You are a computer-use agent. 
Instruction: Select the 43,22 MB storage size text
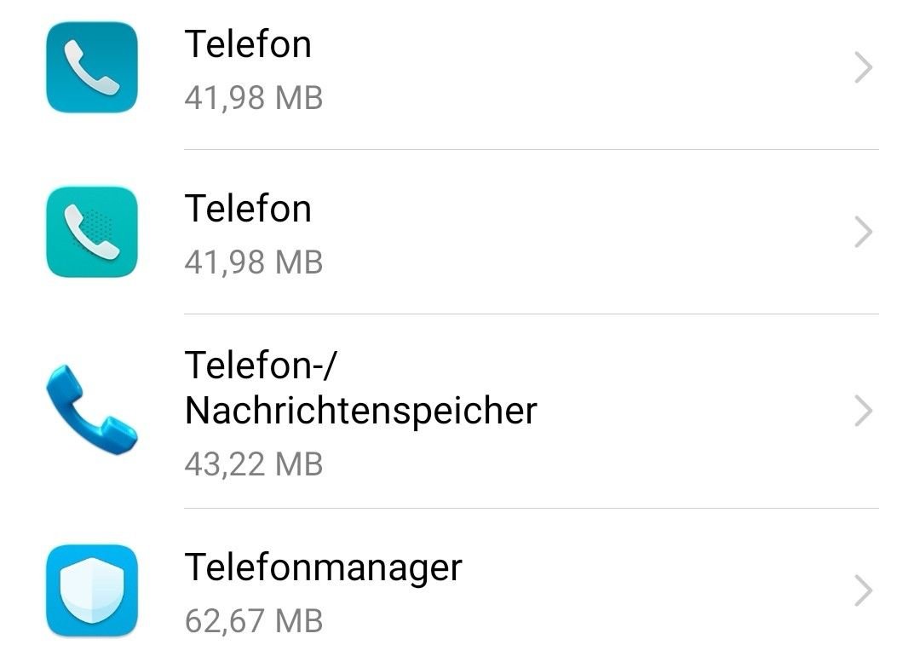point(254,464)
